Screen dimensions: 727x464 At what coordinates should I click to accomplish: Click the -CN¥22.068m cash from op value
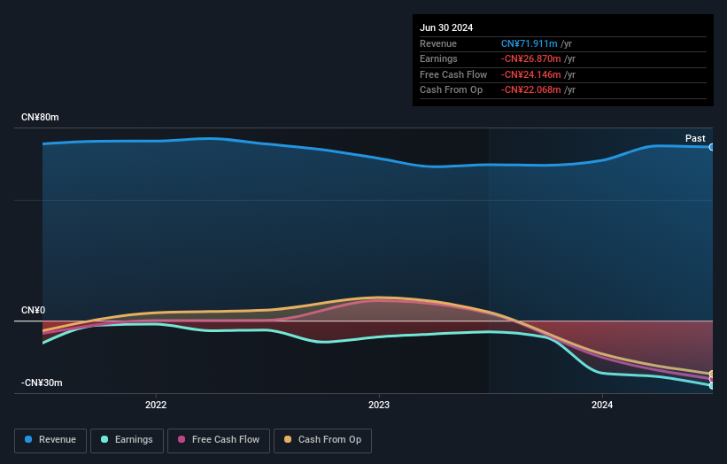[x=531, y=90]
